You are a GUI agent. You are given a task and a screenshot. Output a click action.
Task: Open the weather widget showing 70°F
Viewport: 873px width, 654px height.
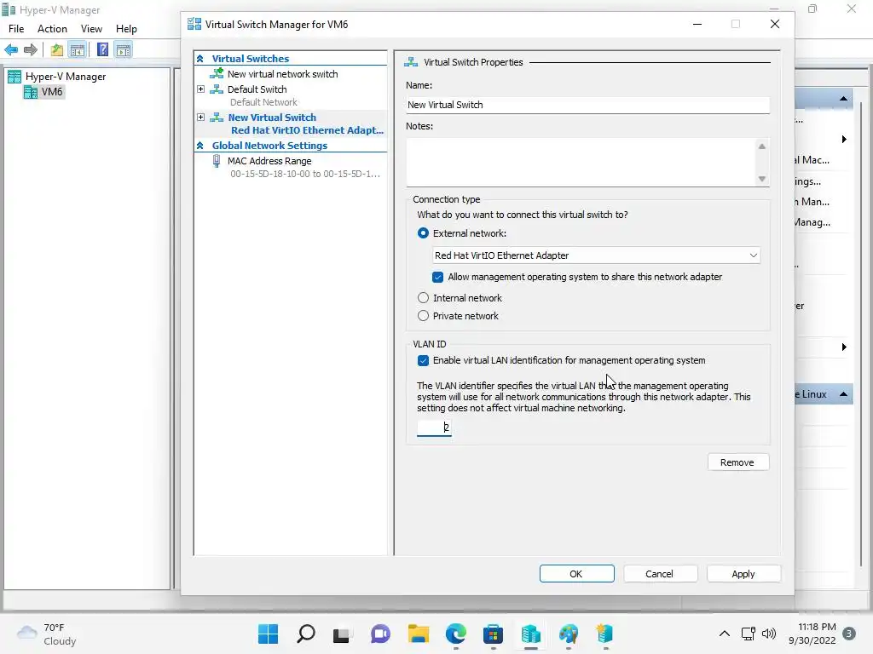[47, 634]
